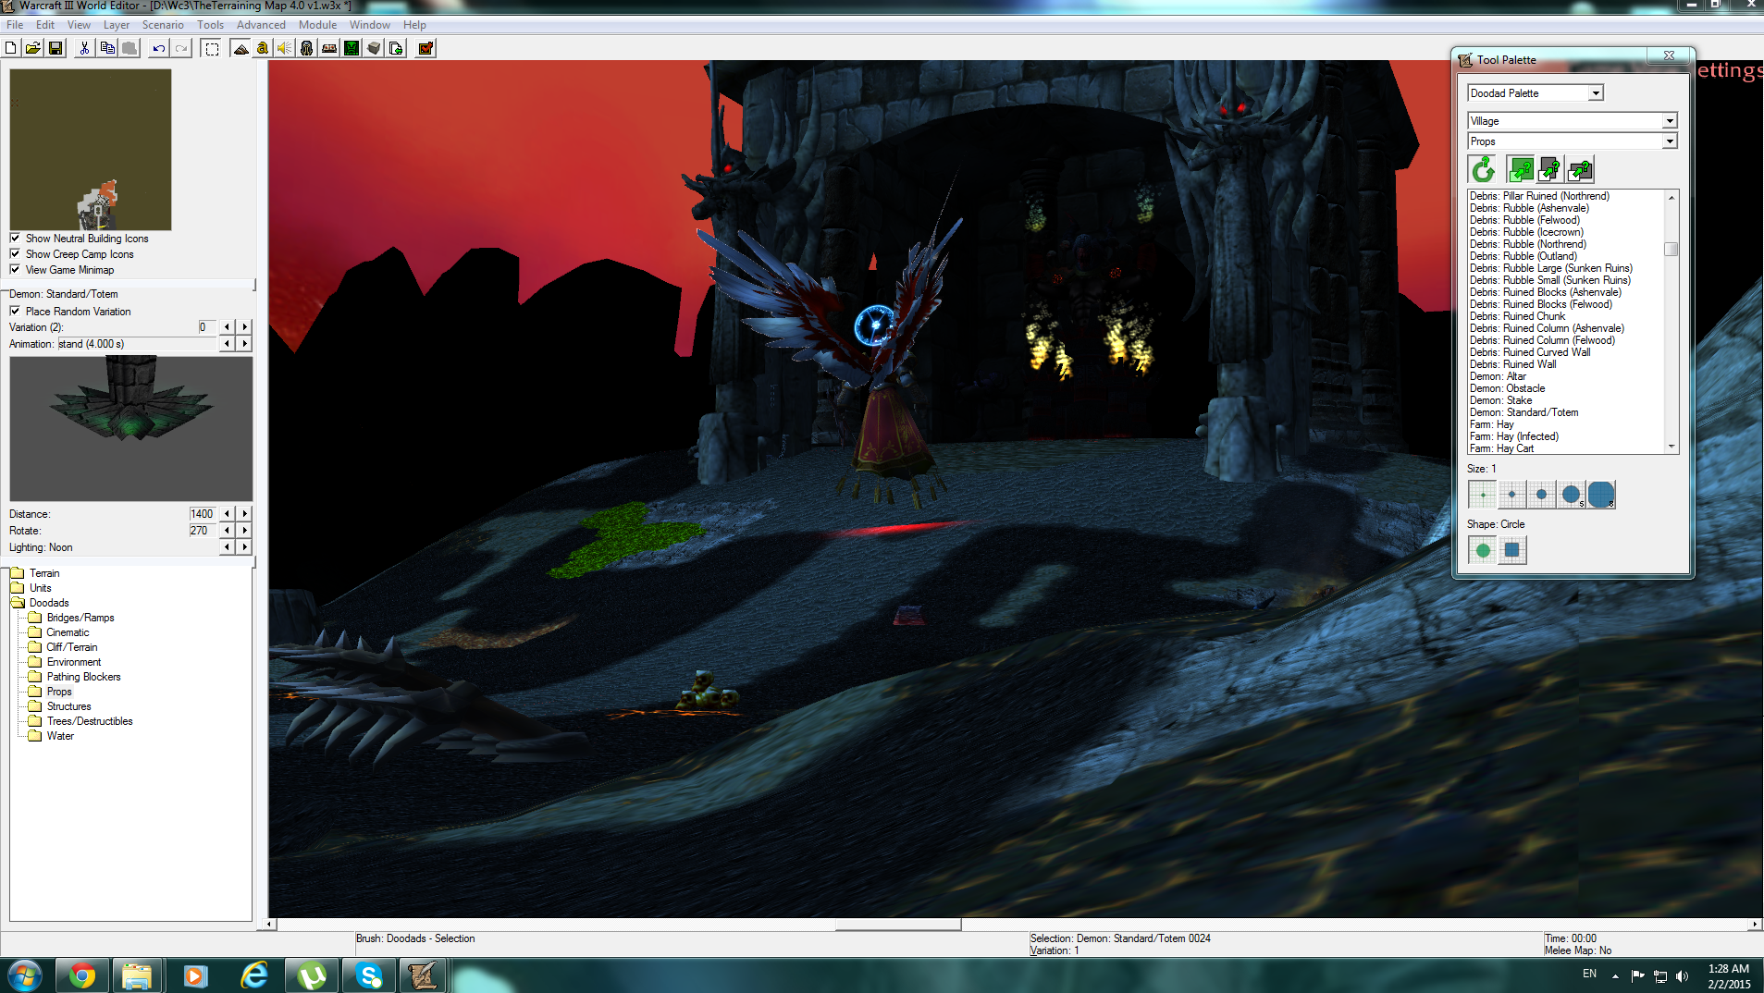Activate the selection brush tool
1764x993 pixels.
(212, 48)
